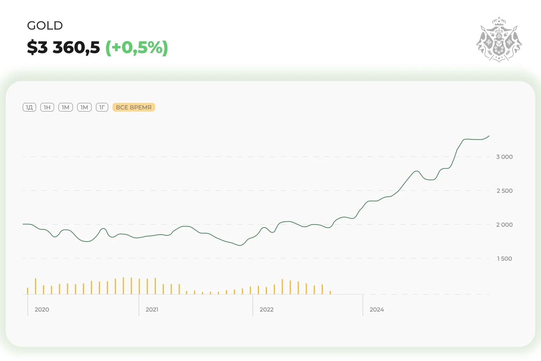The width and height of the screenshot is (541, 361).
Task: Click the 2 500 axis label
Action: 505,191
